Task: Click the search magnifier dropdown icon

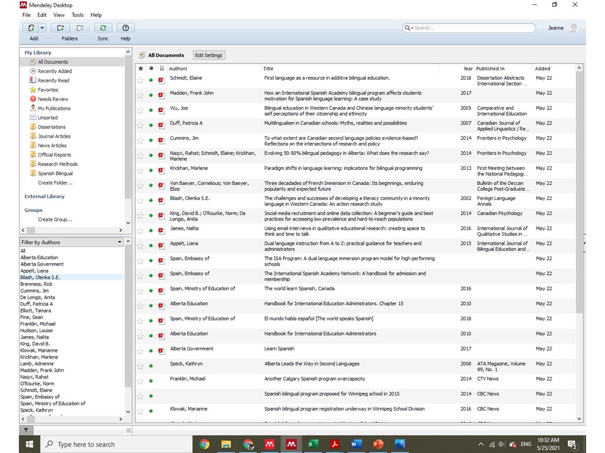Action: pos(408,28)
